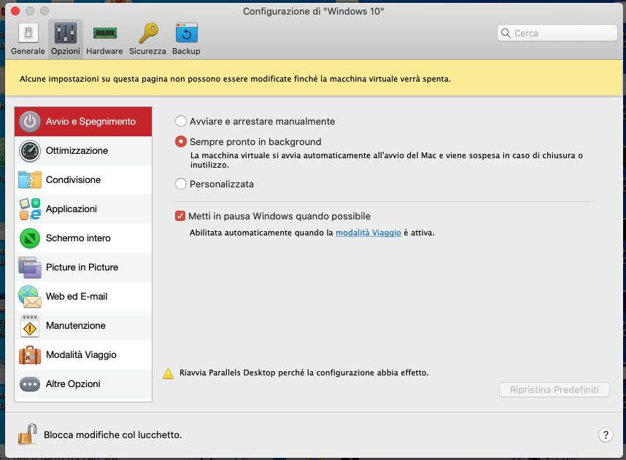626x460 pixels.
Task: Select Modalità Viaggio sidebar label
Action: click(x=81, y=355)
